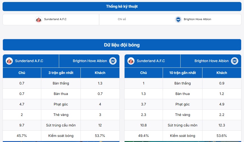Click possession value 49.4%
Image resolution: width=244 pixels, height=142 pixels.
[x=144, y=136]
